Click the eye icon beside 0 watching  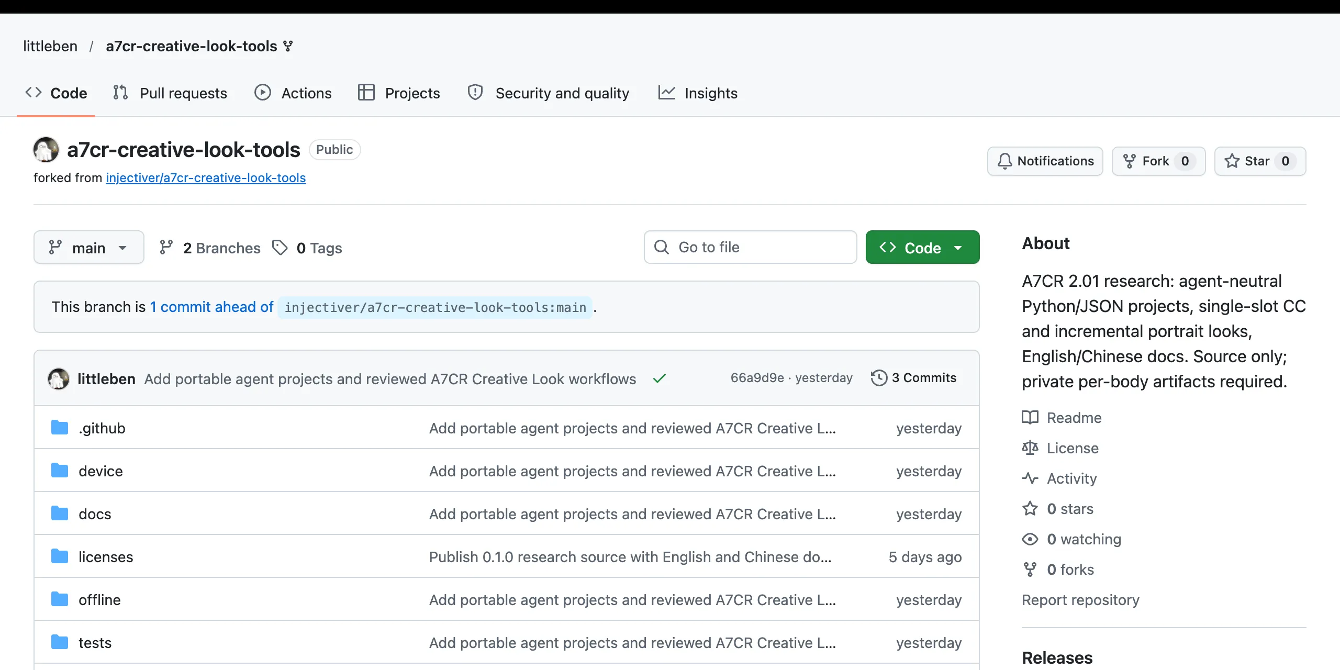1030,539
